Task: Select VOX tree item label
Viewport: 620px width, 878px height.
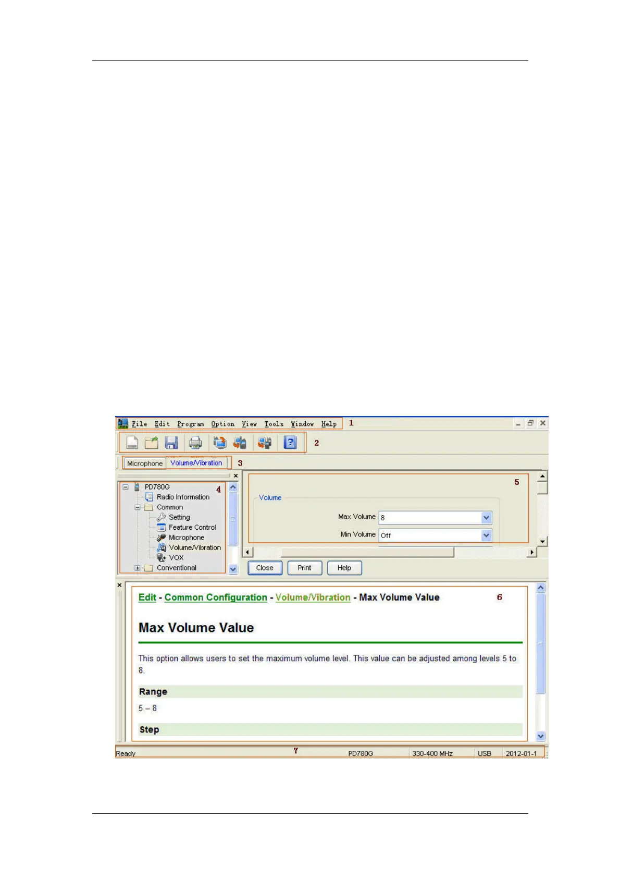Action: tap(176, 558)
